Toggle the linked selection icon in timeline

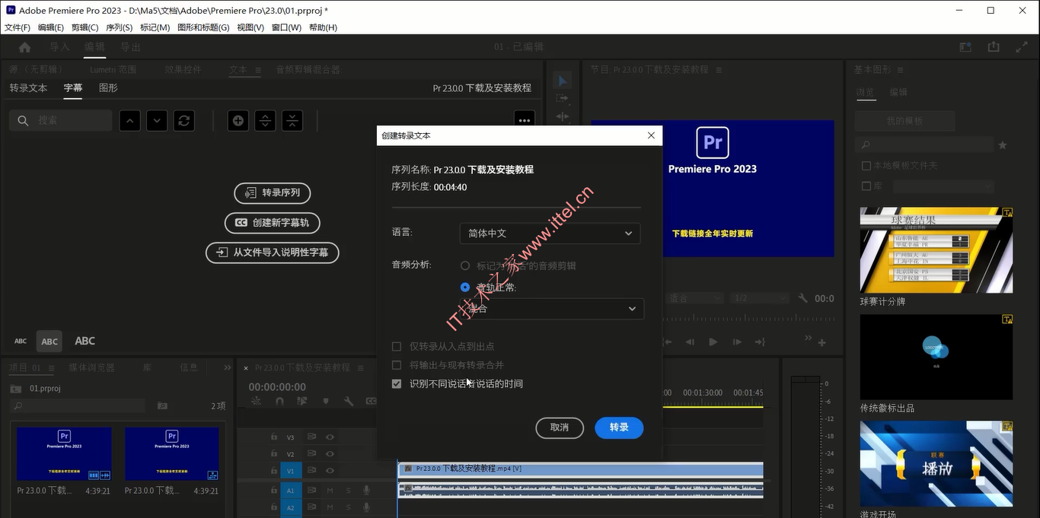tap(302, 401)
